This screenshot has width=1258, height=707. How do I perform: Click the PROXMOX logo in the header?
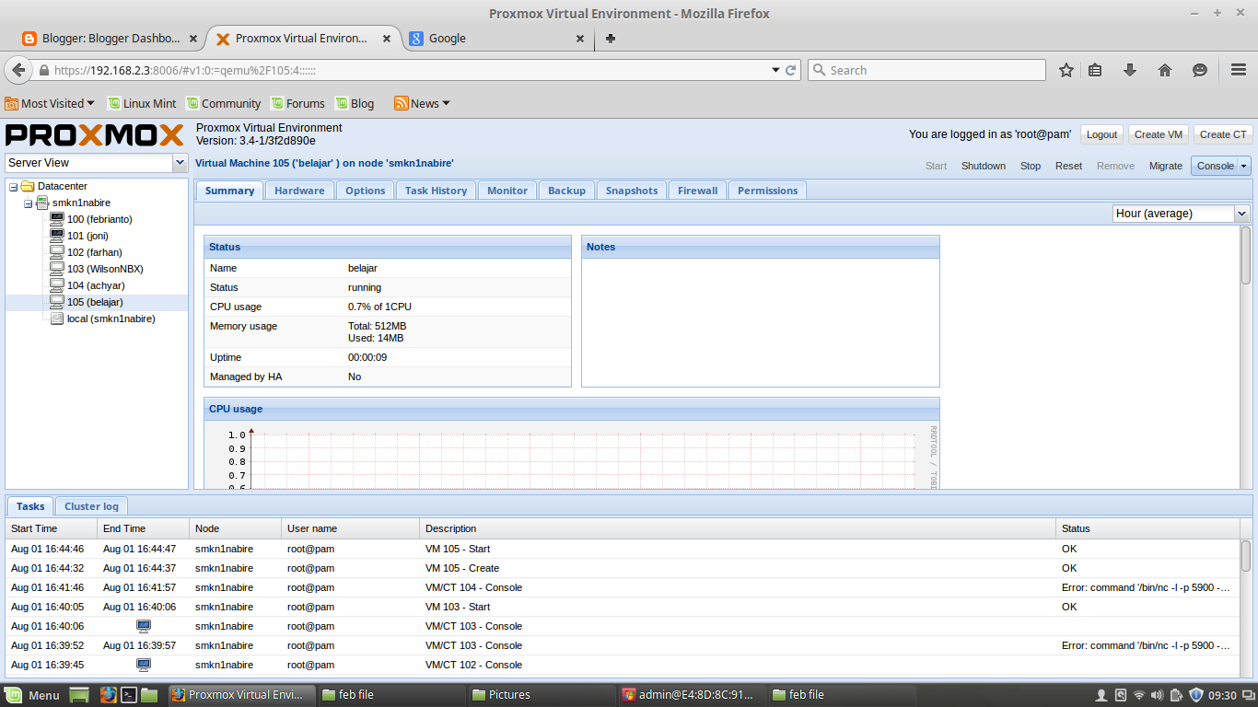[x=92, y=135]
